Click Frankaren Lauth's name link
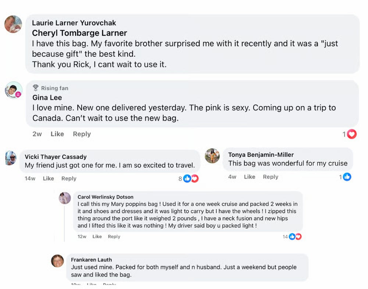This screenshot has width=368, height=289. (x=91, y=260)
